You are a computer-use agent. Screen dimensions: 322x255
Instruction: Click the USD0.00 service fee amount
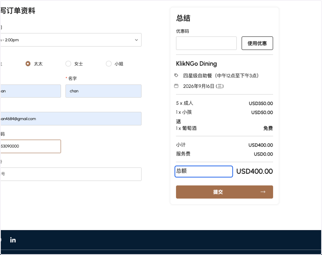[263, 154]
